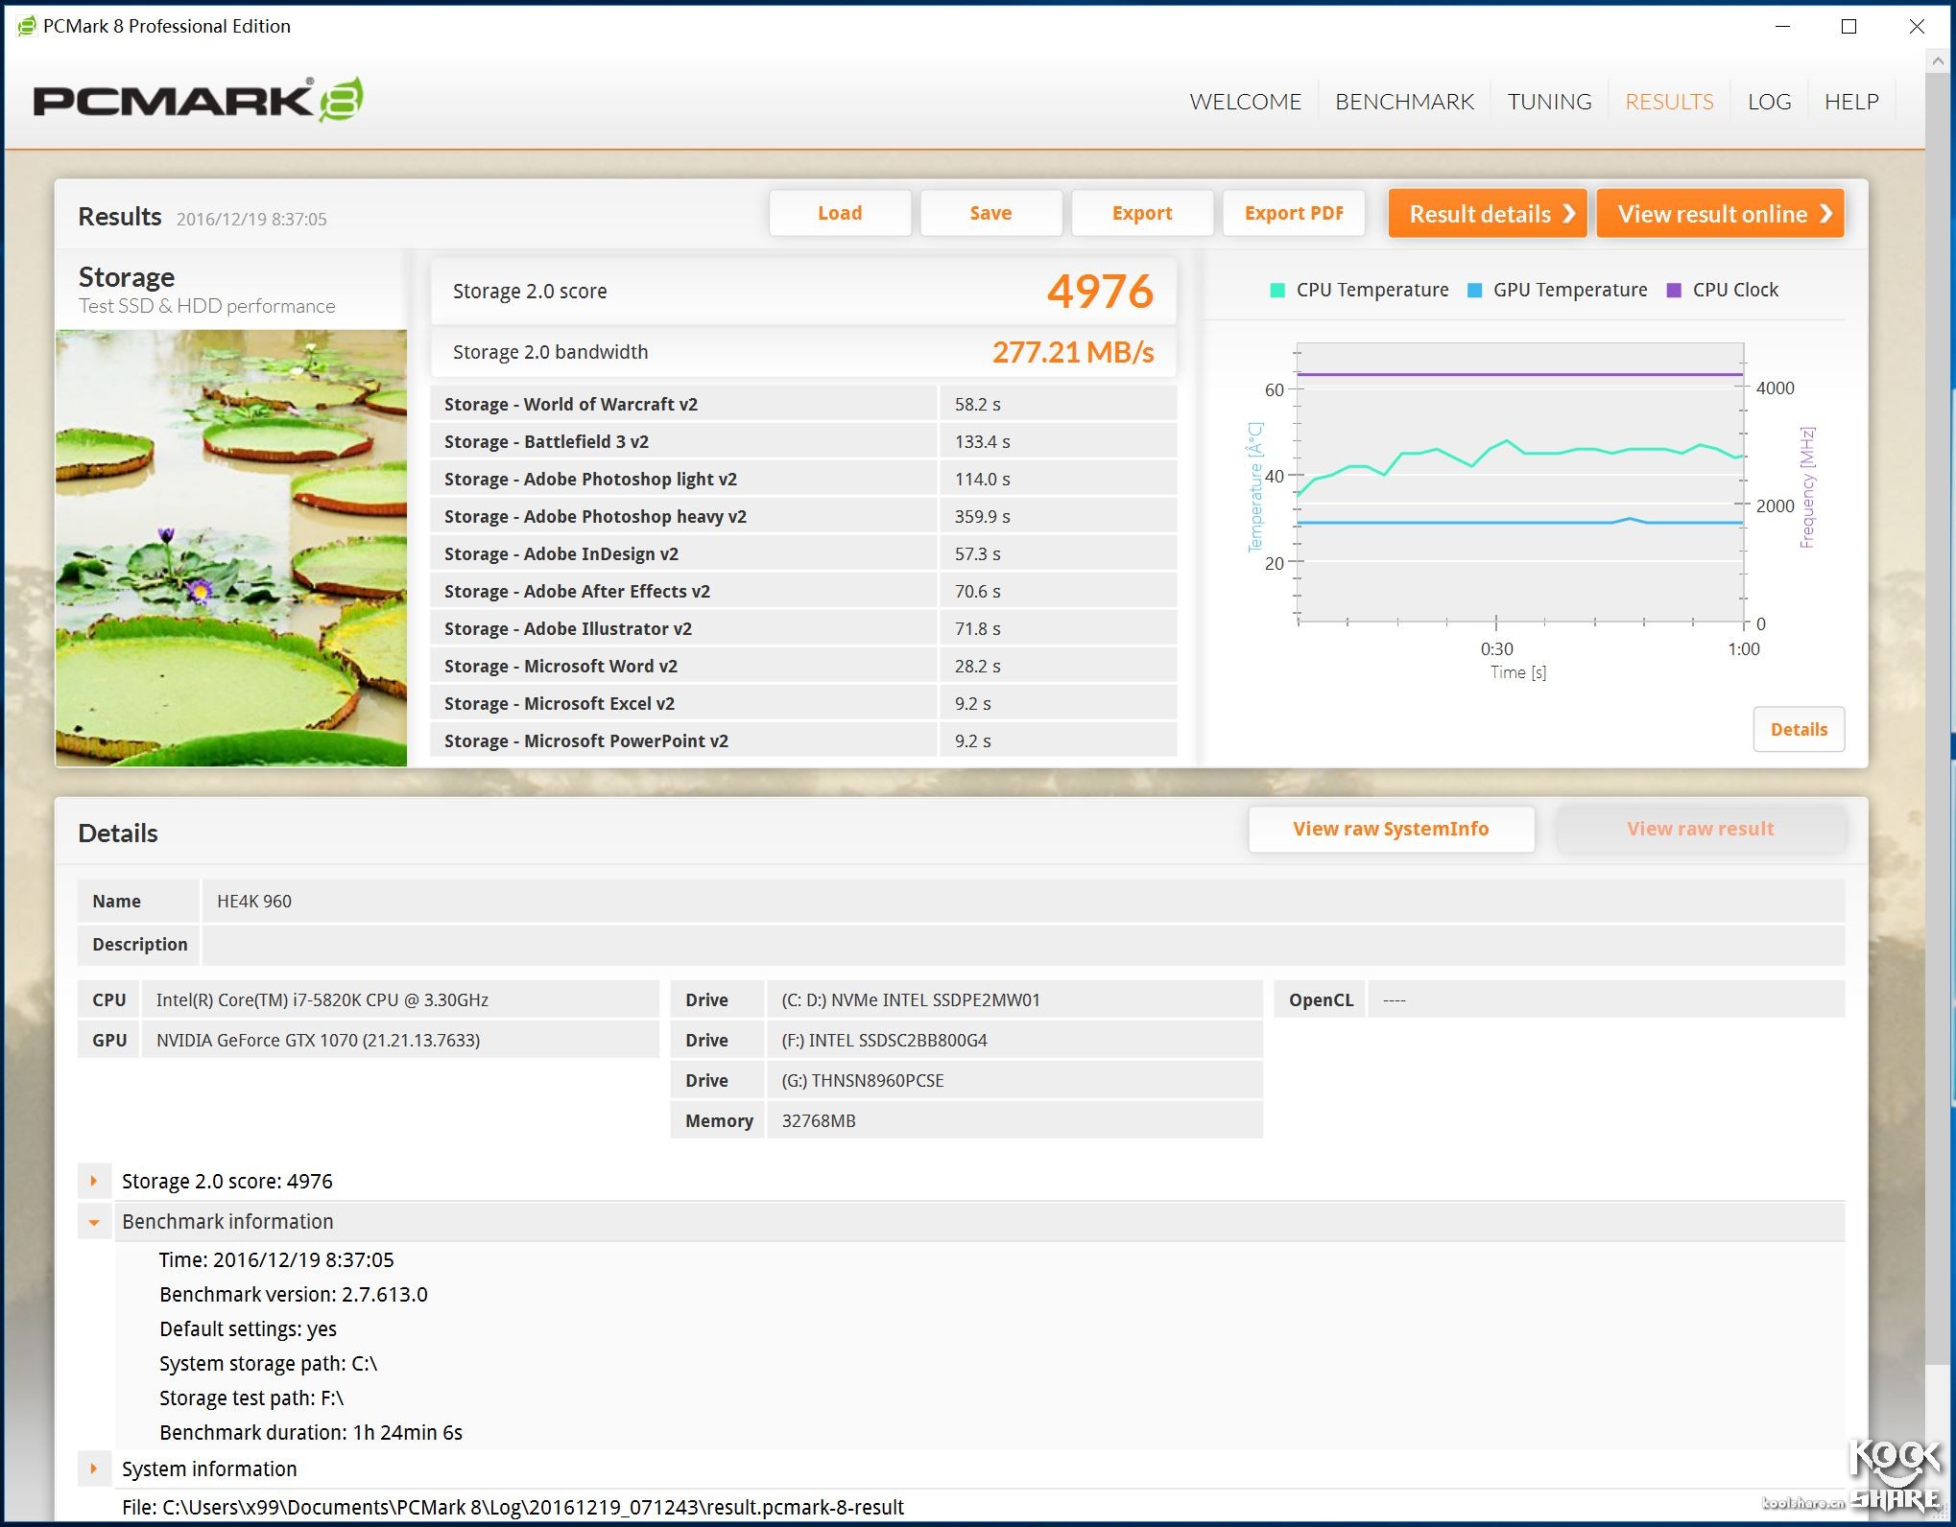Go to the WELCOME tab
The height and width of the screenshot is (1527, 1956).
pos(1245,102)
